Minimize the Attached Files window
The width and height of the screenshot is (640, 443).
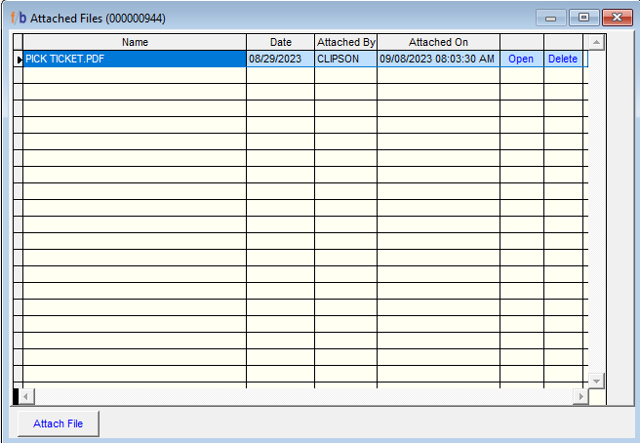coord(551,18)
